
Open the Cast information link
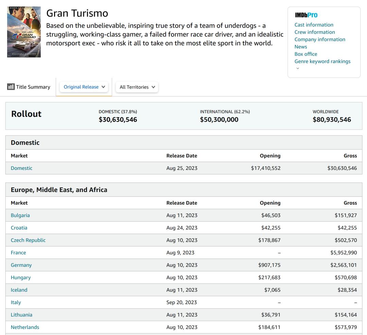314,25
